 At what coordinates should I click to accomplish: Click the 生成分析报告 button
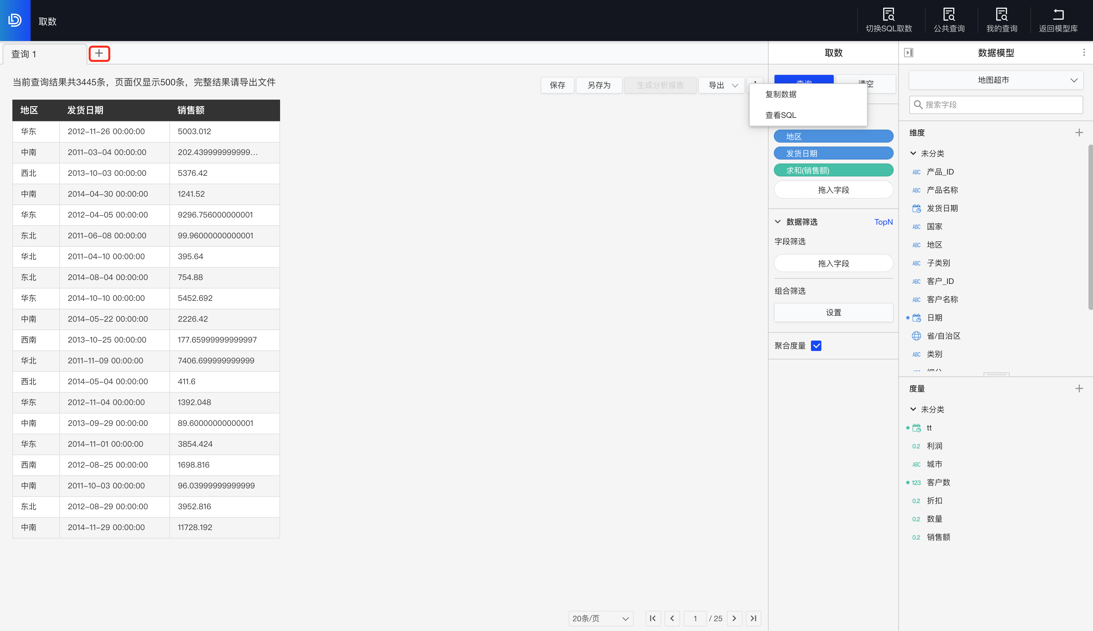660,85
